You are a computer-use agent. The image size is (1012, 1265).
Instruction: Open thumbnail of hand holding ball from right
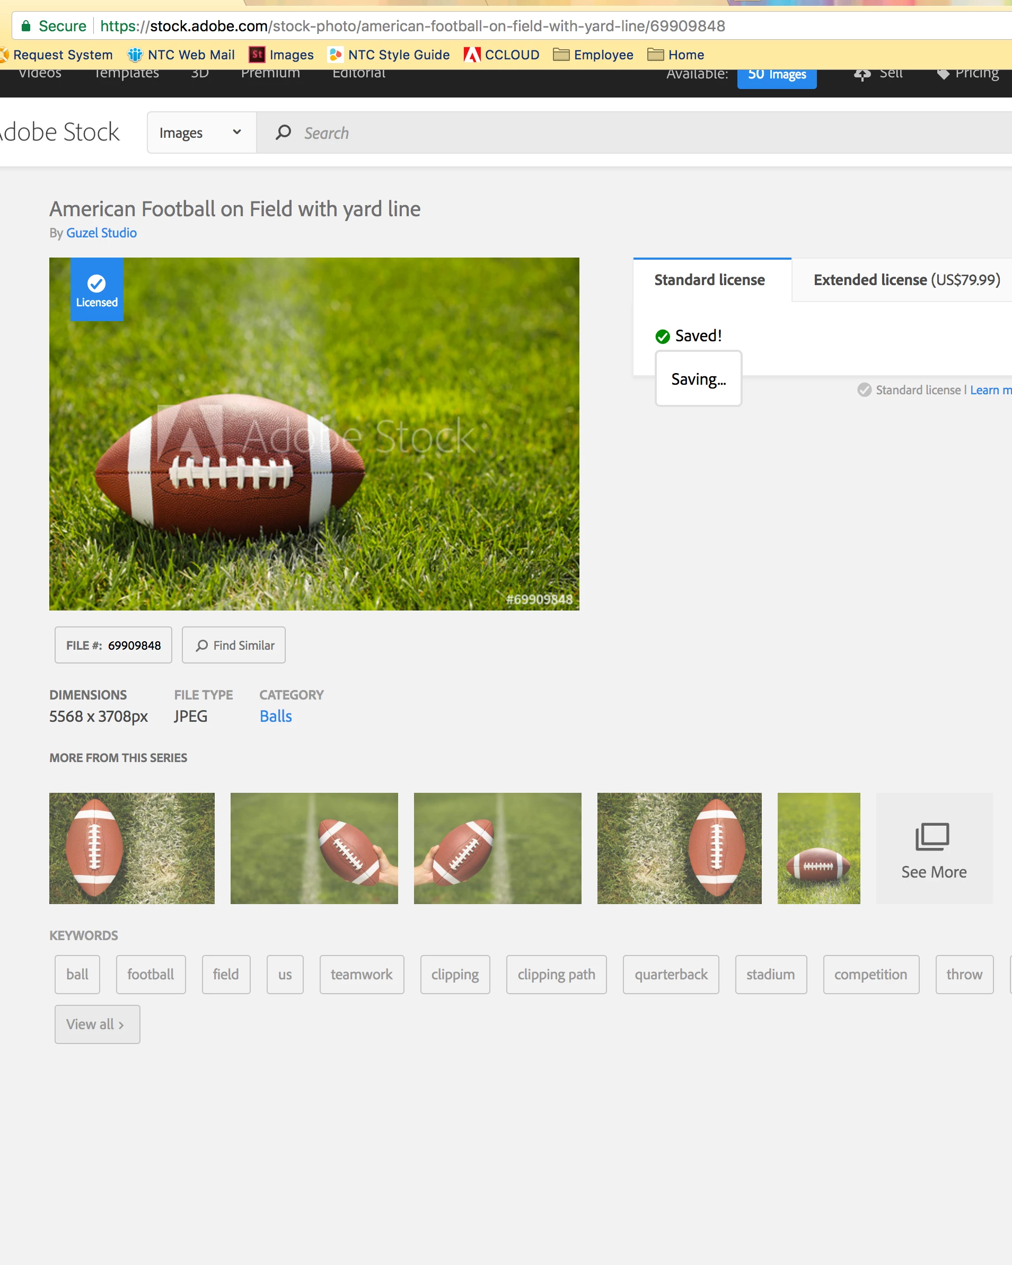click(x=314, y=848)
